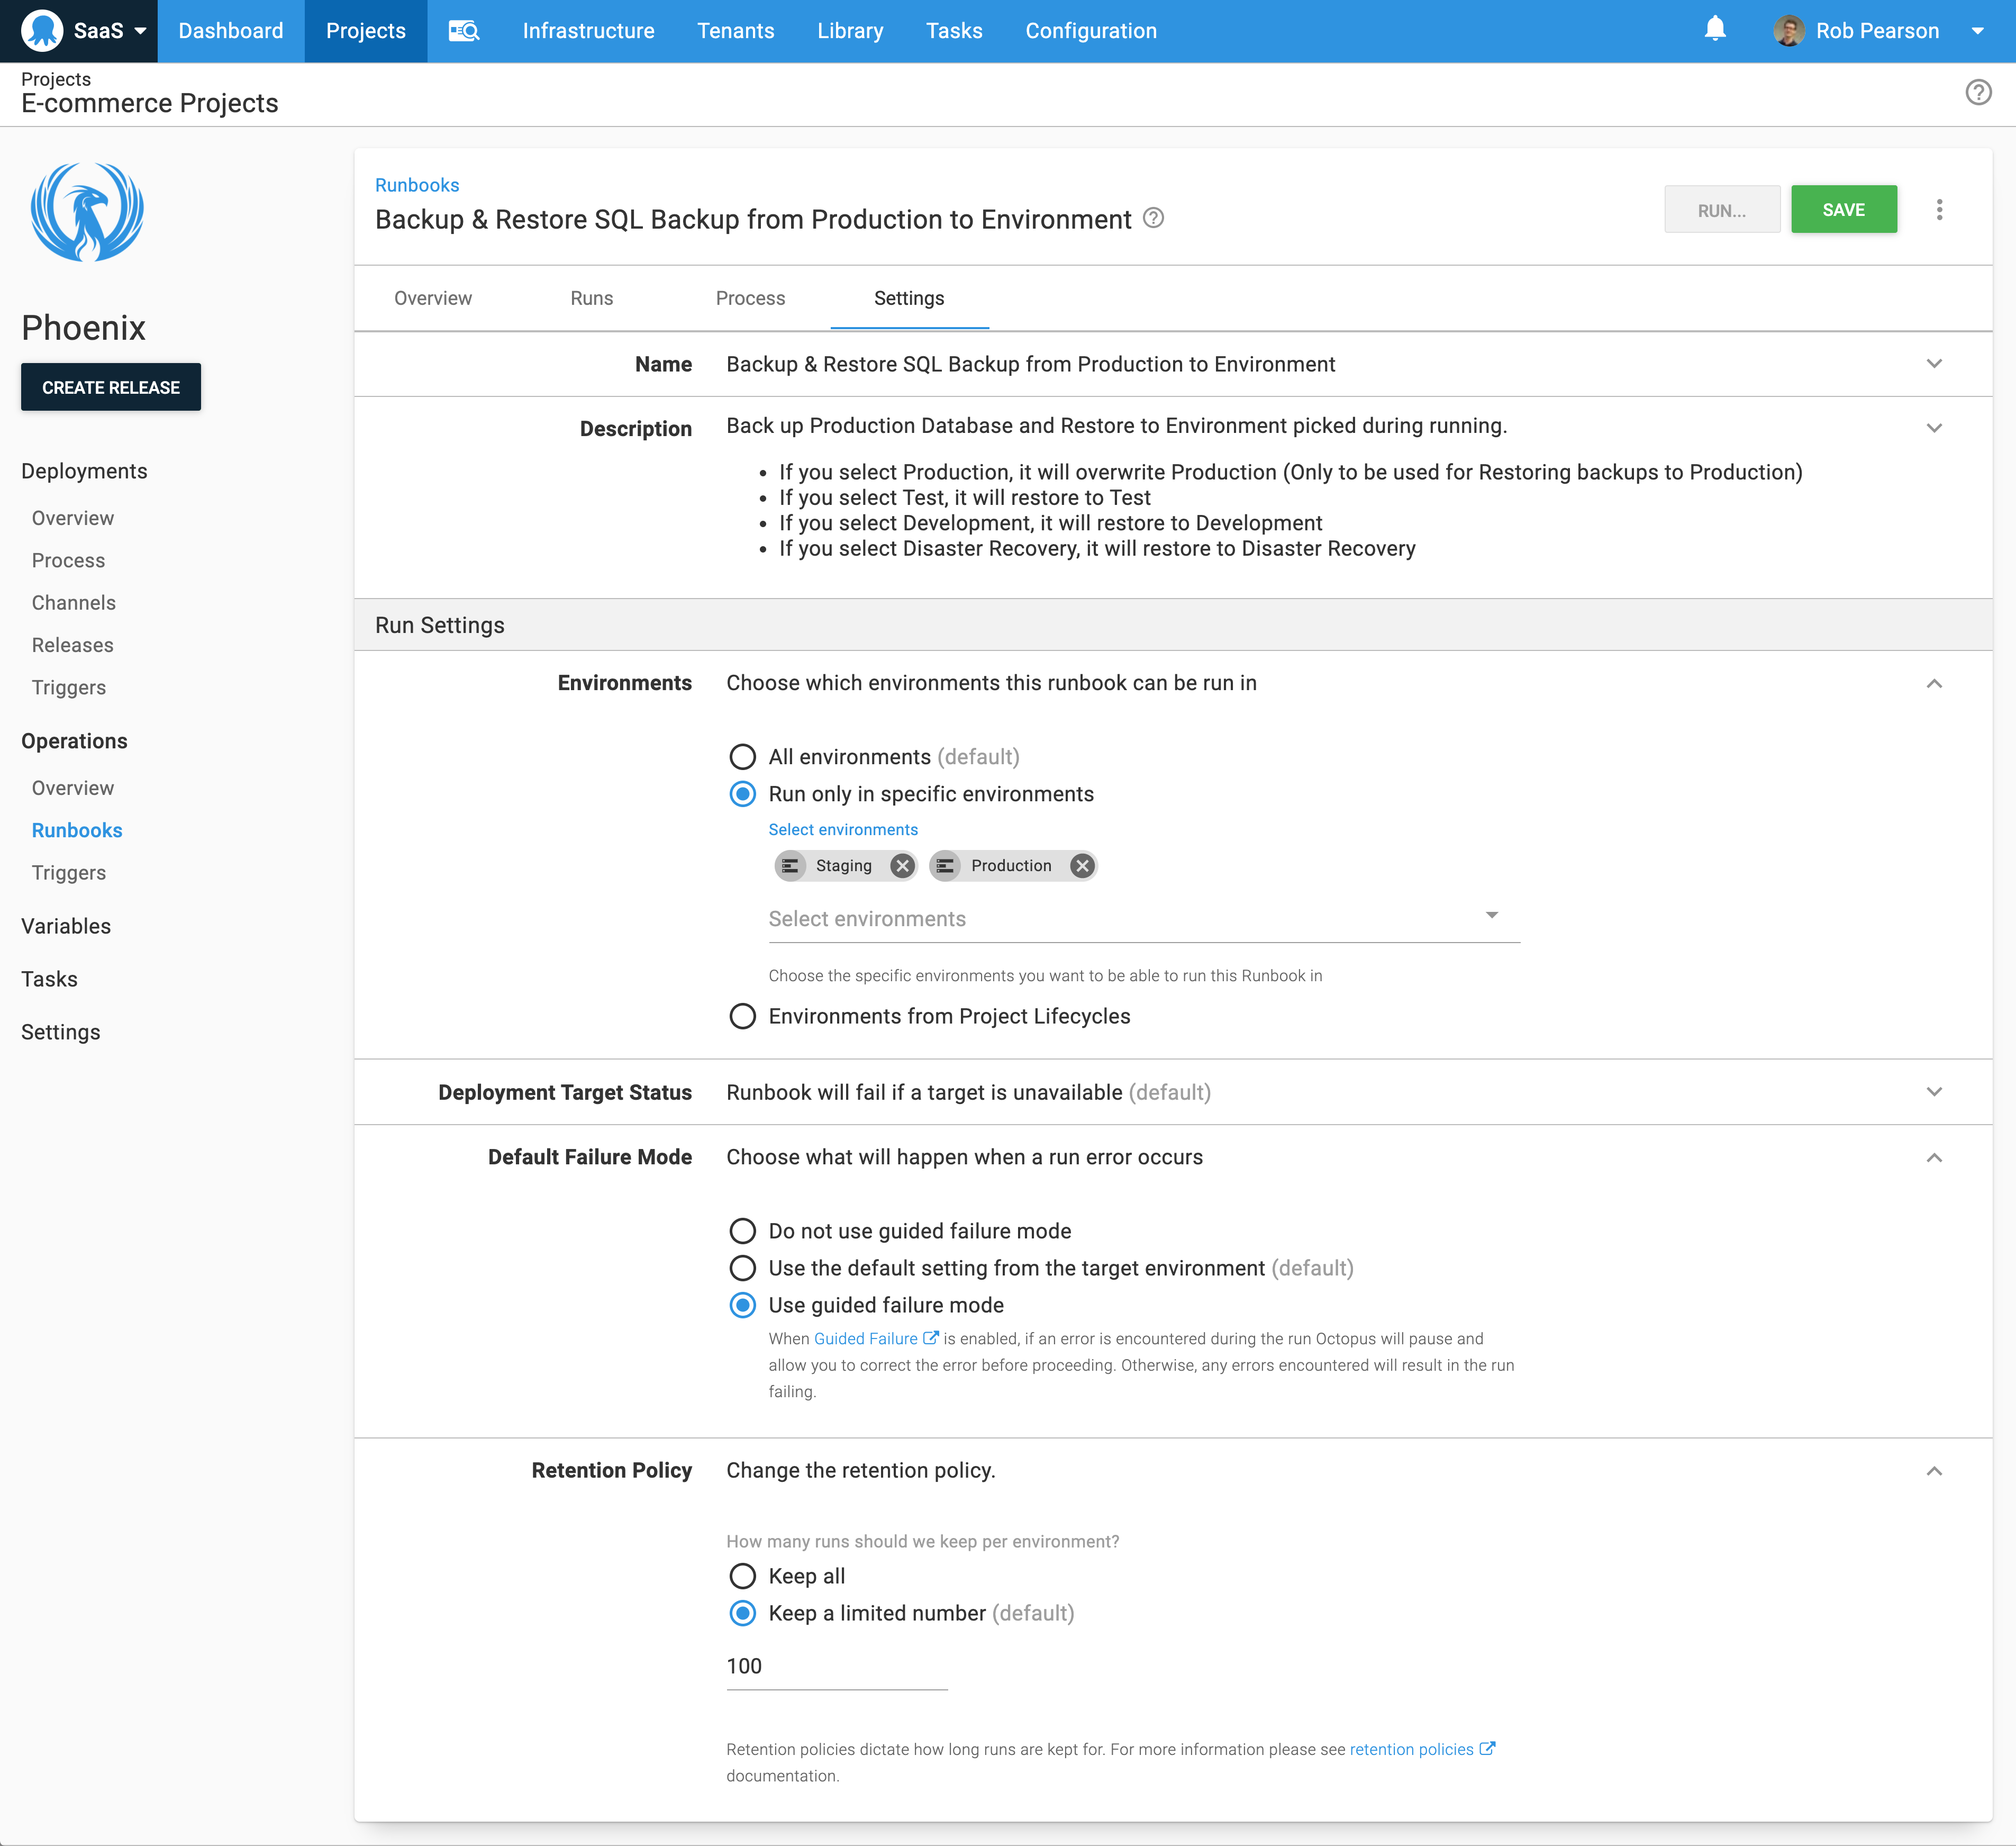Open the Infrastructure menu item

tap(588, 30)
